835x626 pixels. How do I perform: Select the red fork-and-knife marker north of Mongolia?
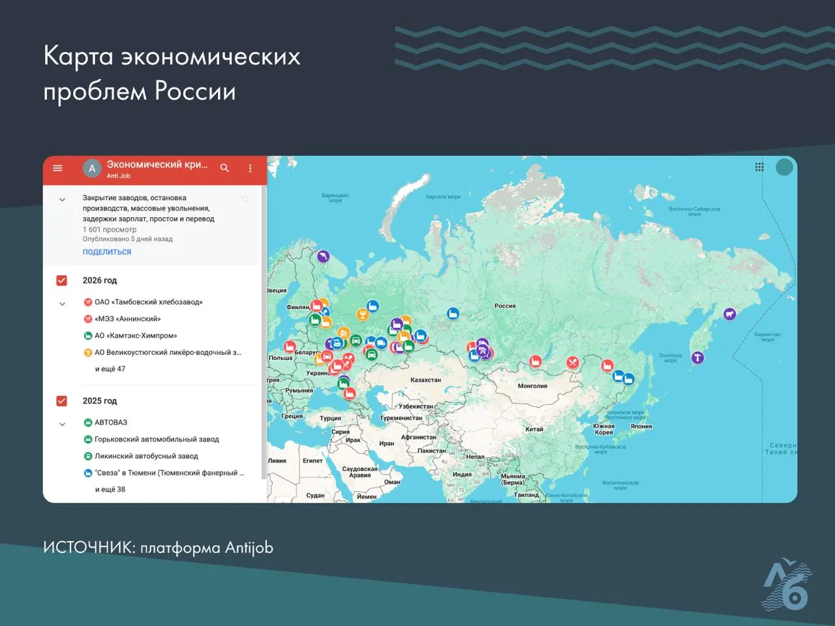click(573, 363)
